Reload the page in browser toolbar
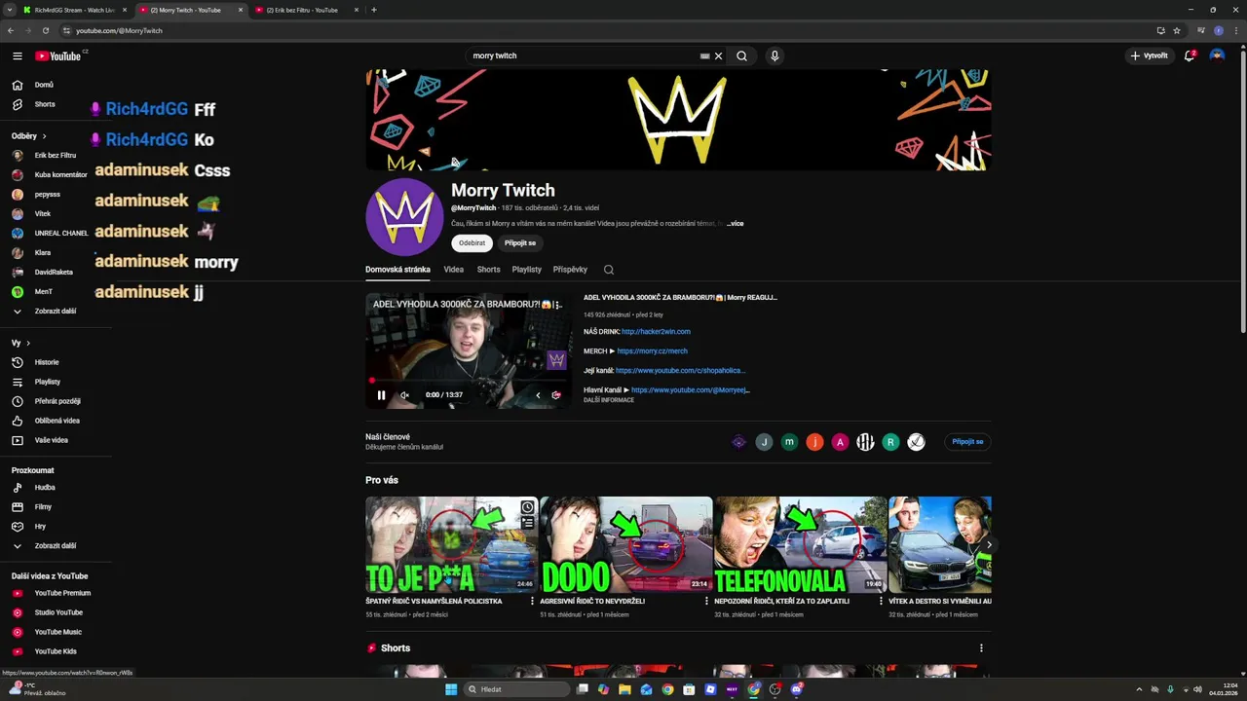The width and height of the screenshot is (1247, 701). [x=46, y=30]
